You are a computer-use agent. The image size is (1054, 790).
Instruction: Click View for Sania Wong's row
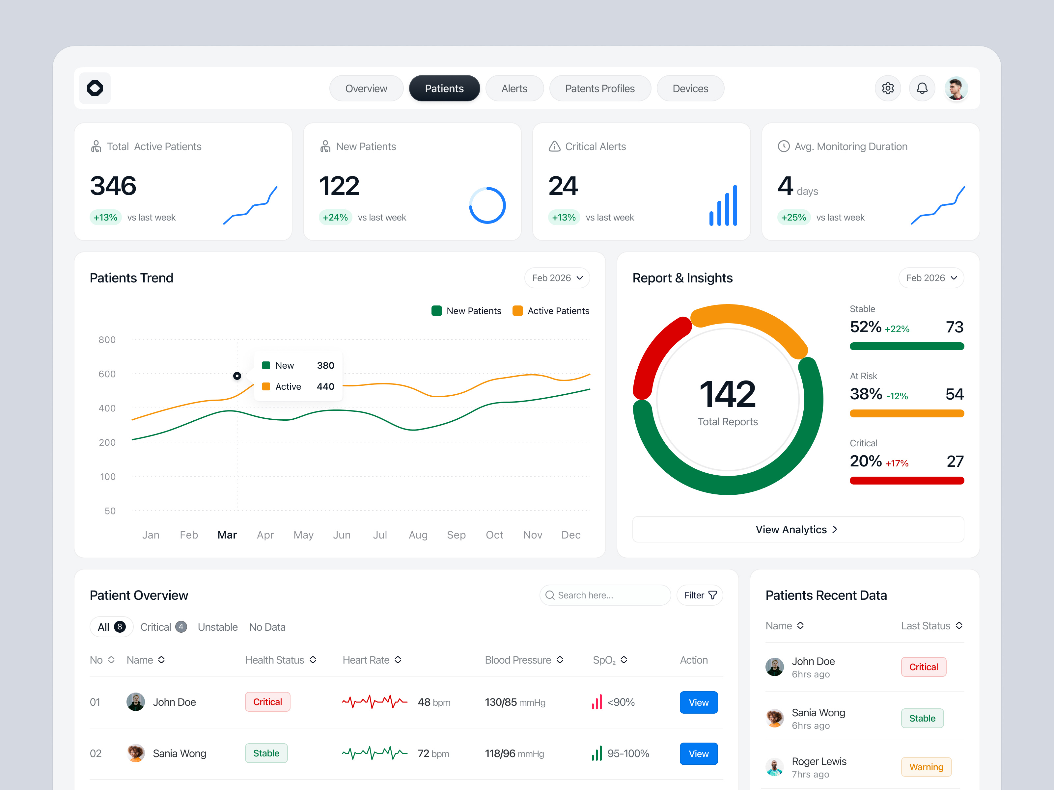(x=699, y=753)
